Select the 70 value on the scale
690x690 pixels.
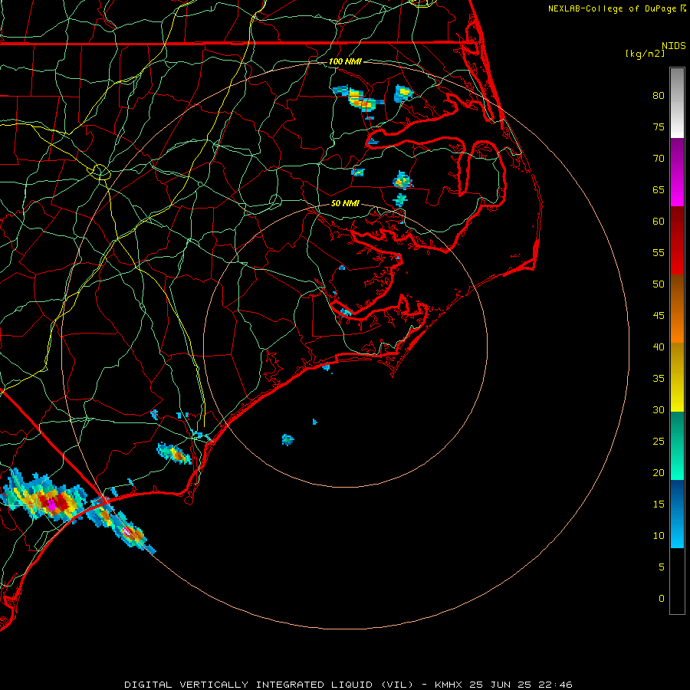(659, 159)
